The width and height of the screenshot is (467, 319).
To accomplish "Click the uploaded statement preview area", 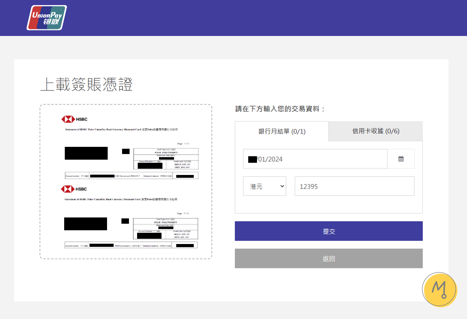I will 126,182.
